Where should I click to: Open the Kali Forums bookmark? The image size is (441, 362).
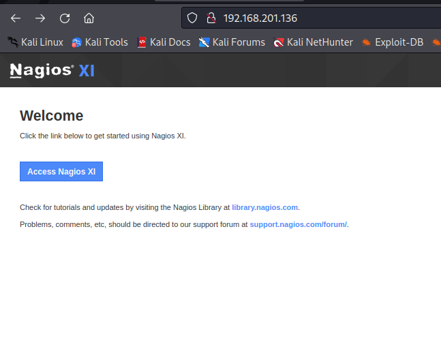[232, 42]
